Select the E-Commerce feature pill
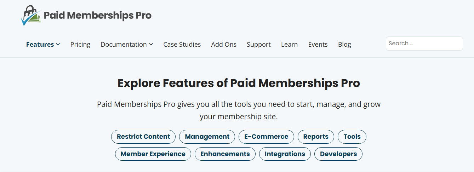The width and height of the screenshot is (474, 172). [x=266, y=137]
